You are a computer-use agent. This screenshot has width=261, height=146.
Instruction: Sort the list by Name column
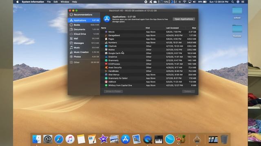coord(104,28)
